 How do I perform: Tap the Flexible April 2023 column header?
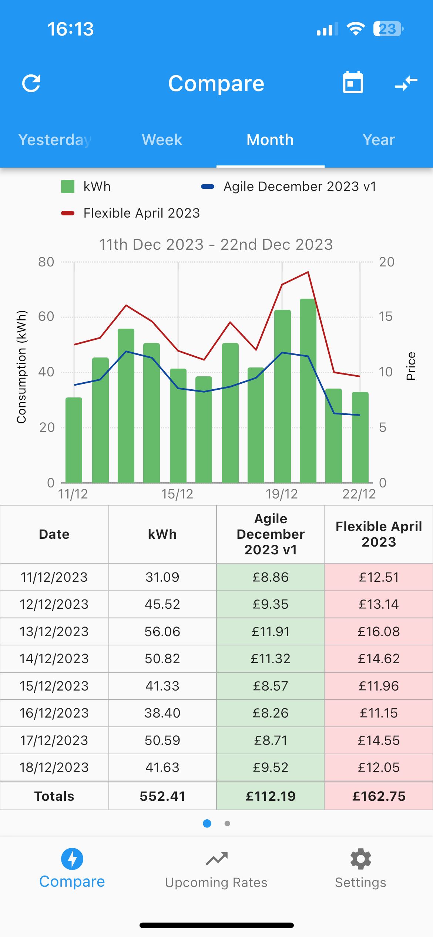point(379,534)
